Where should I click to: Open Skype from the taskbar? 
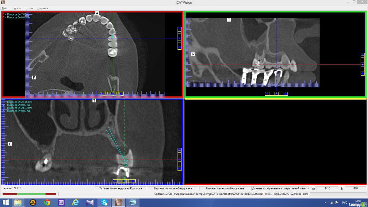coord(104,202)
